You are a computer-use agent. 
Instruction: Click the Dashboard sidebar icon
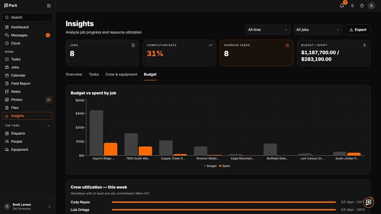(7, 27)
